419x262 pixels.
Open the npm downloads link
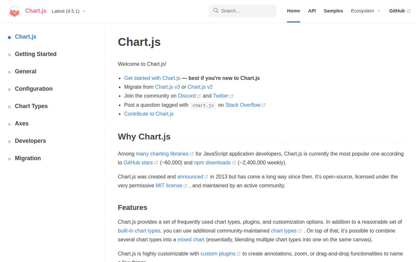tap(212, 162)
